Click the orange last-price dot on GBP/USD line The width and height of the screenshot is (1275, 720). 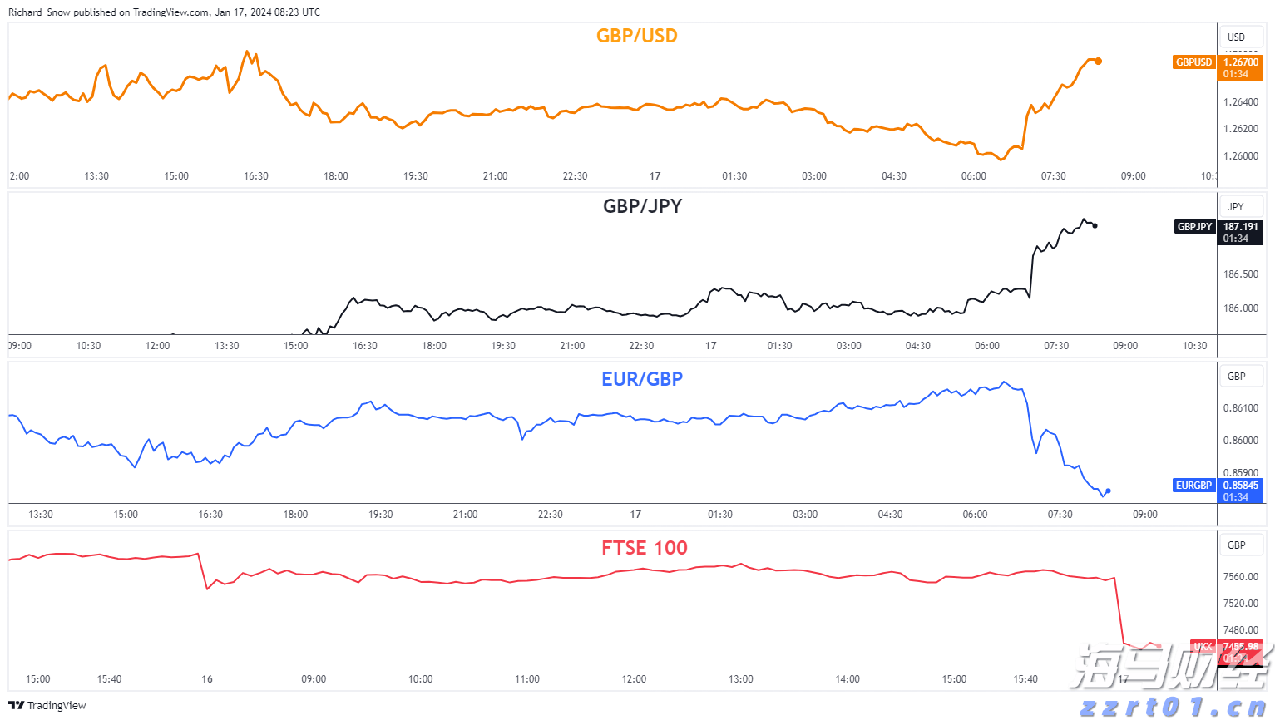1099,61
